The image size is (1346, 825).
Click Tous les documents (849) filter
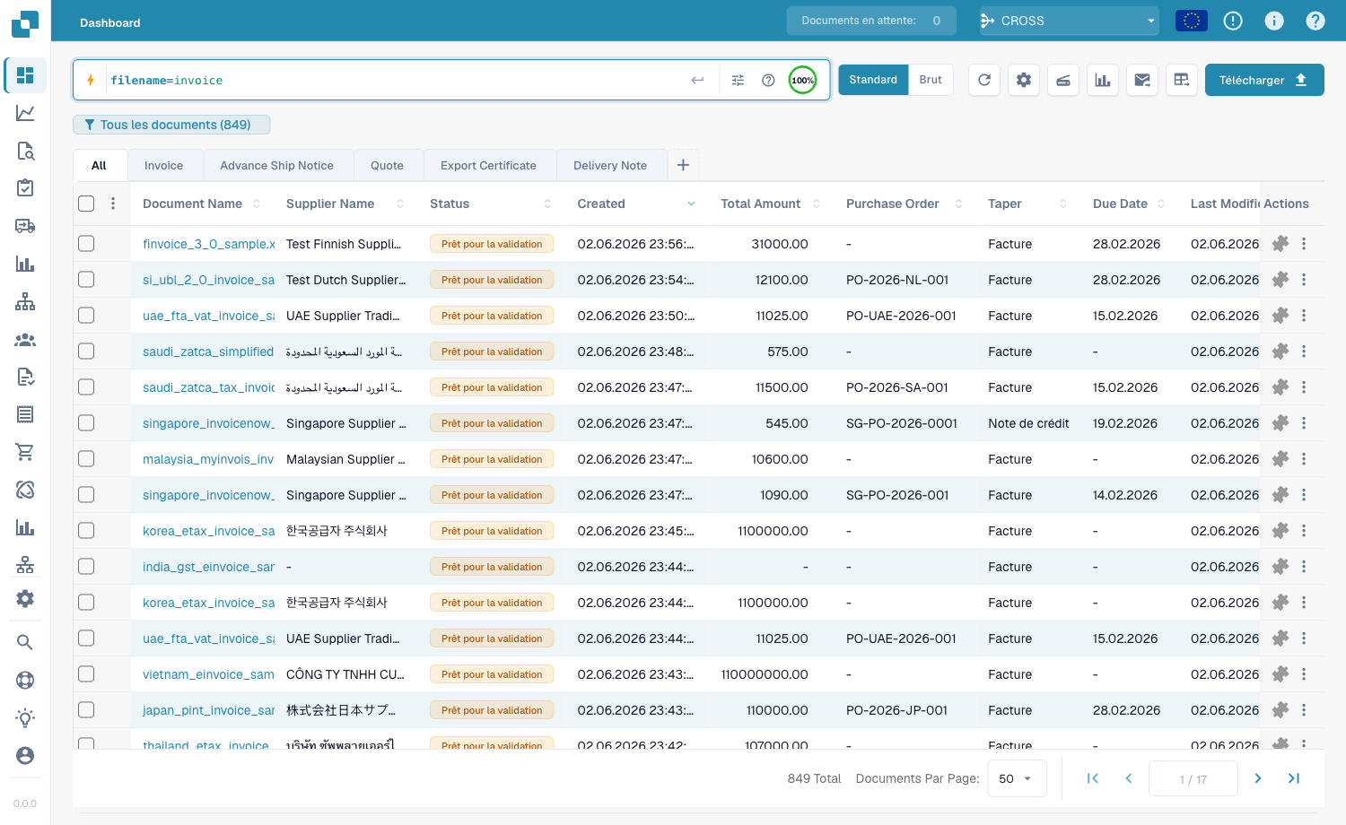[x=170, y=125]
